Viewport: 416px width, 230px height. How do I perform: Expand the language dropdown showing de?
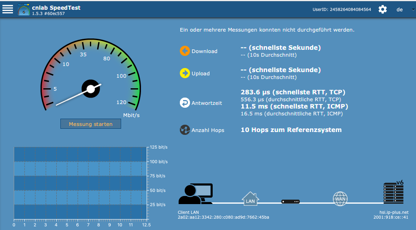pos(399,9)
